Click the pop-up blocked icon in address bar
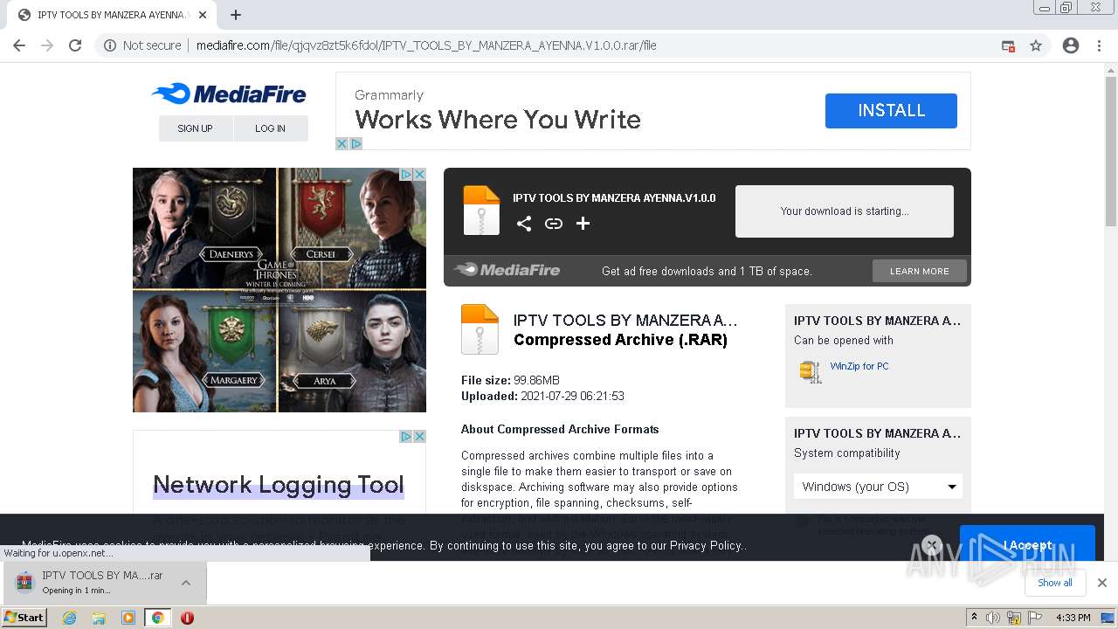 [1008, 45]
